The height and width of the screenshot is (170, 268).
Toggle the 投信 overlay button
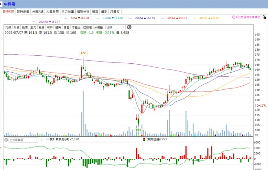25,27
